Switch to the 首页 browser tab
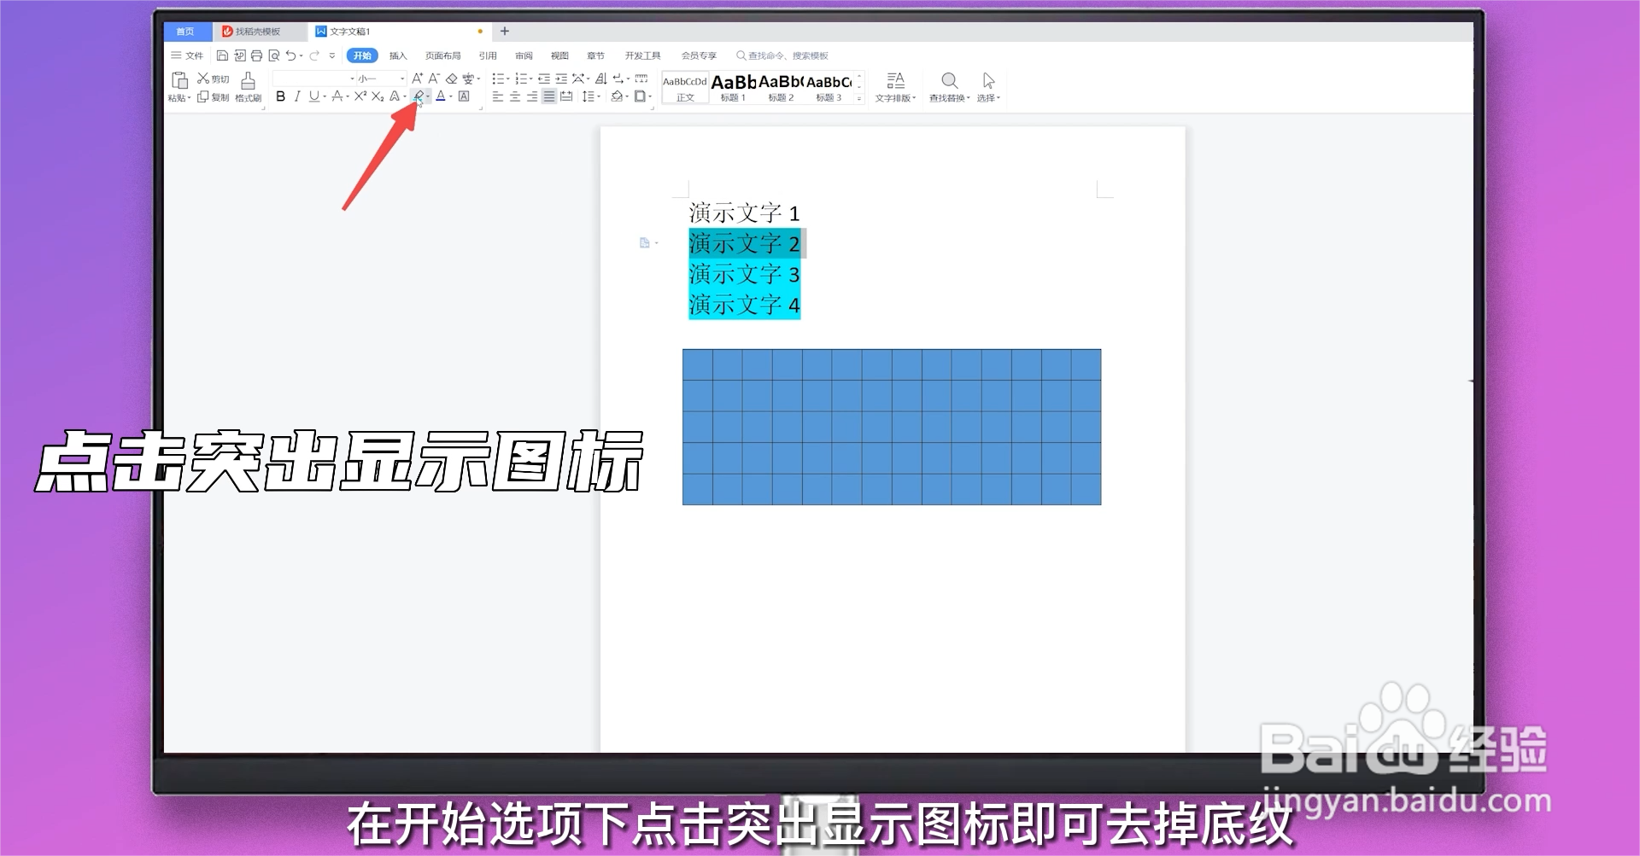 coord(186,31)
